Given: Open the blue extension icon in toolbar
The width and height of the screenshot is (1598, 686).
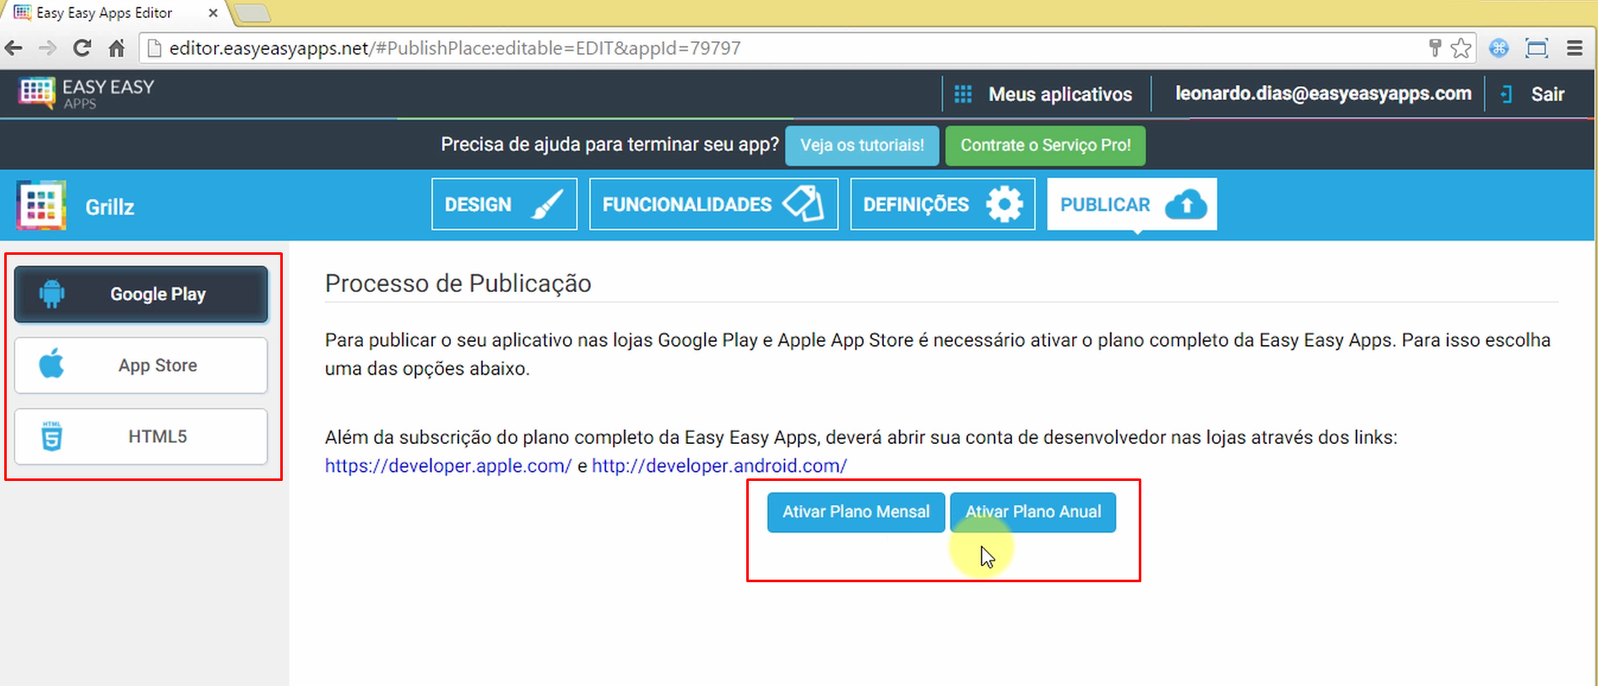Looking at the screenshot, I should tap(1499, 48).
